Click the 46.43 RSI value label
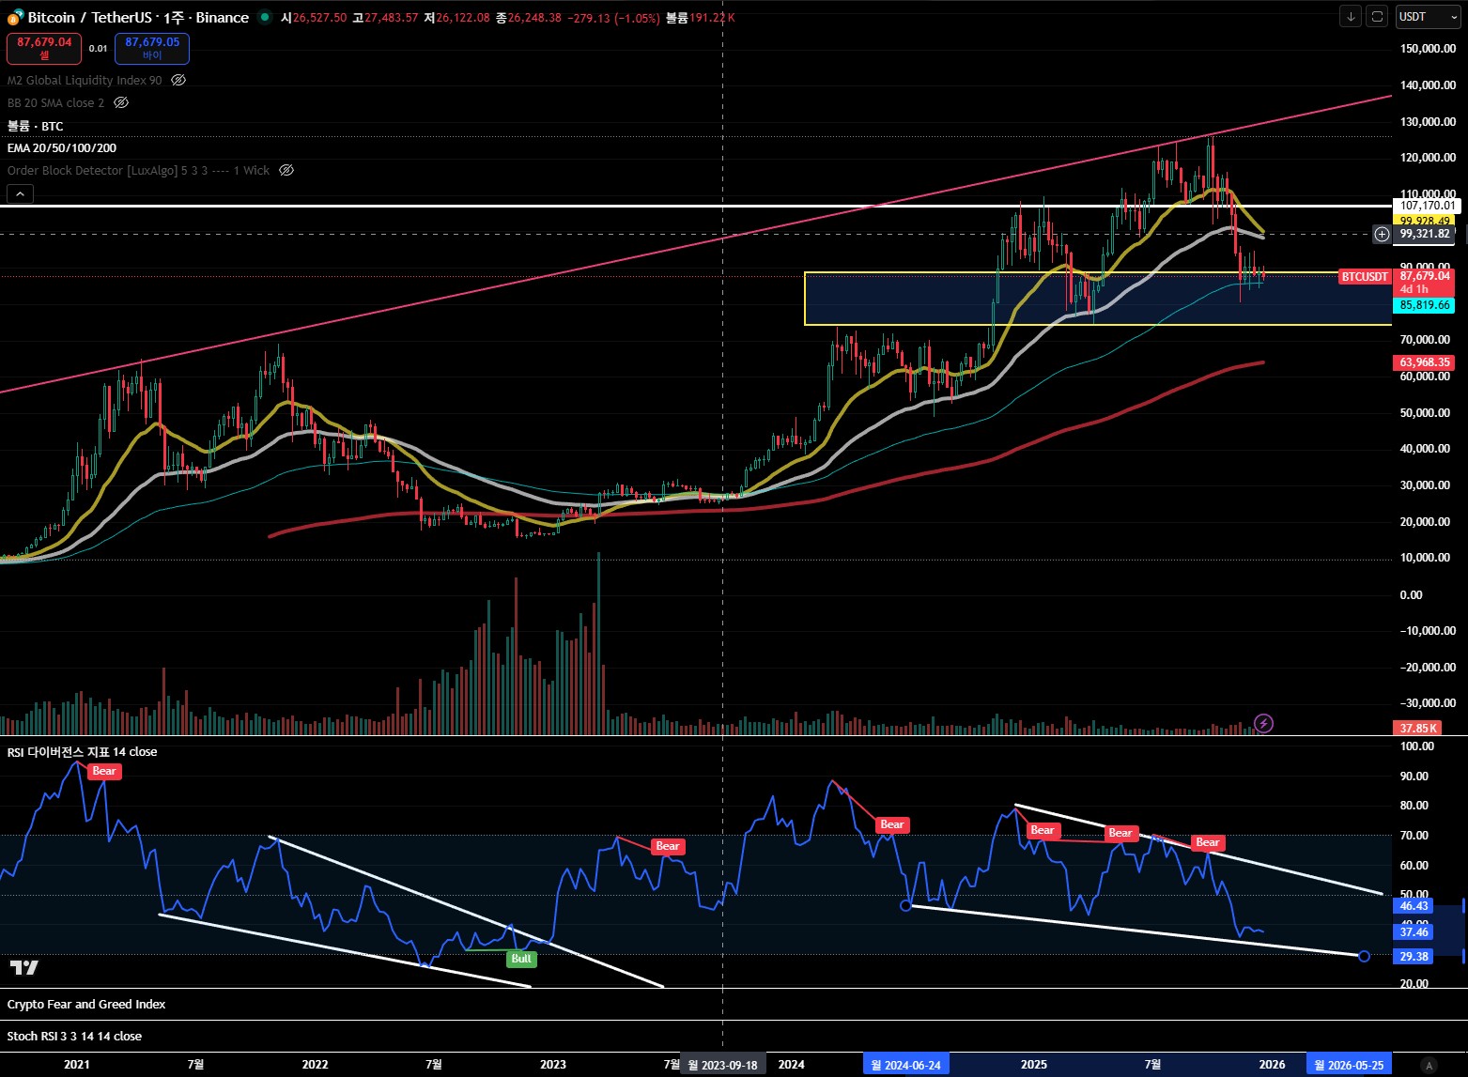The width and height of the screenshot is (1468, 1077). pos(1414,906)
